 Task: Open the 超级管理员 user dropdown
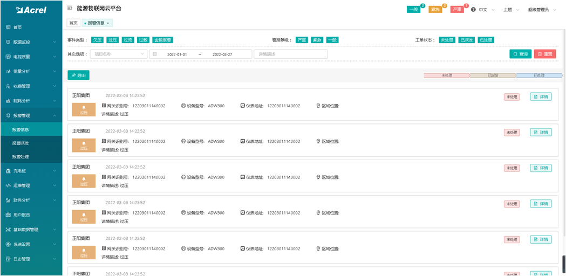541,10
